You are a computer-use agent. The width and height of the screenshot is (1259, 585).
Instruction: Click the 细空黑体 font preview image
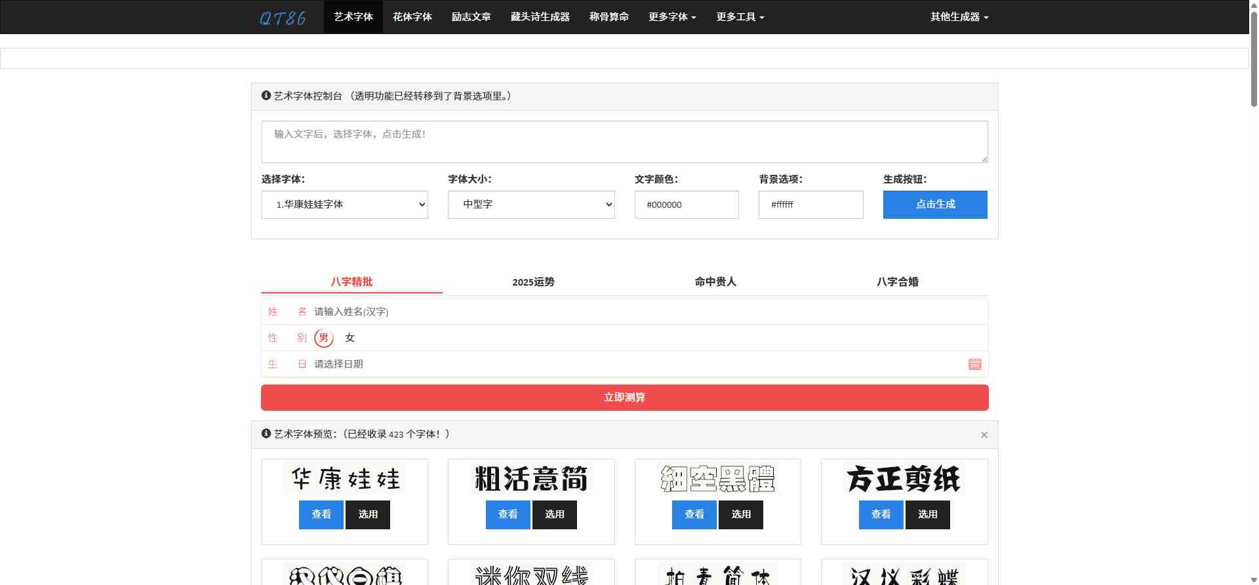tap(717, 479)
